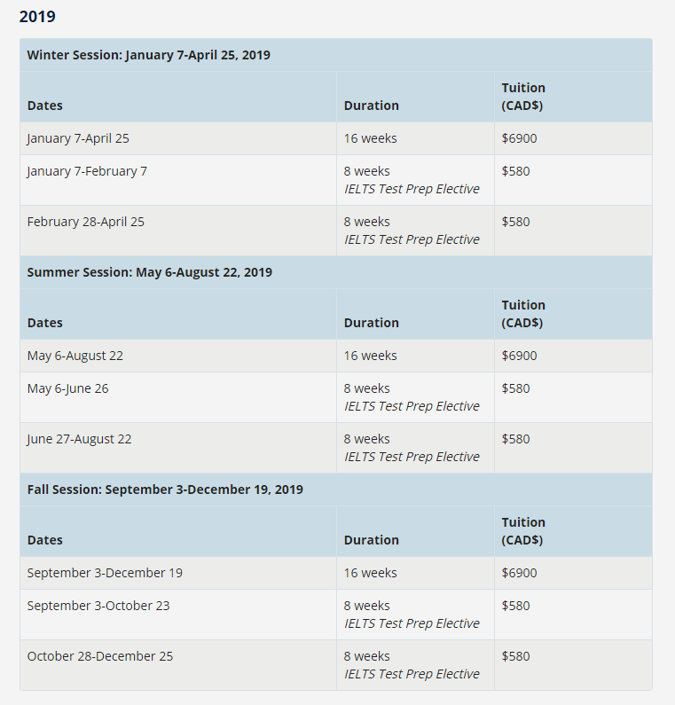Click IELTS Test Prep Elective for June 27

pyautogui.click(x=412, y=457)
